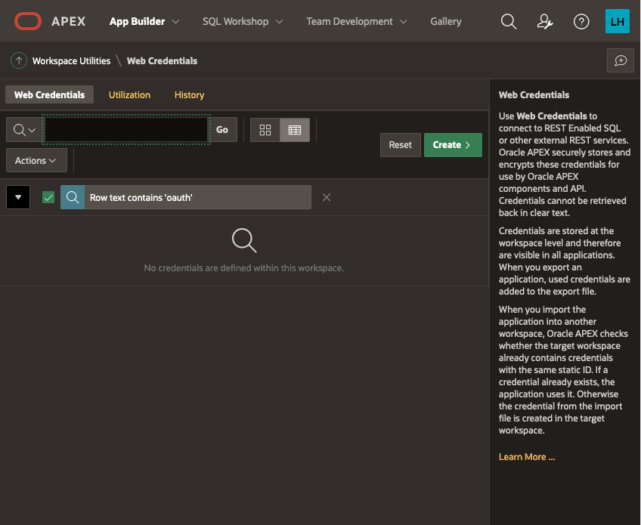641x525 pixels.
Task: Disable the 'oauth' row filter checkbox
Action: coord(48,196)
